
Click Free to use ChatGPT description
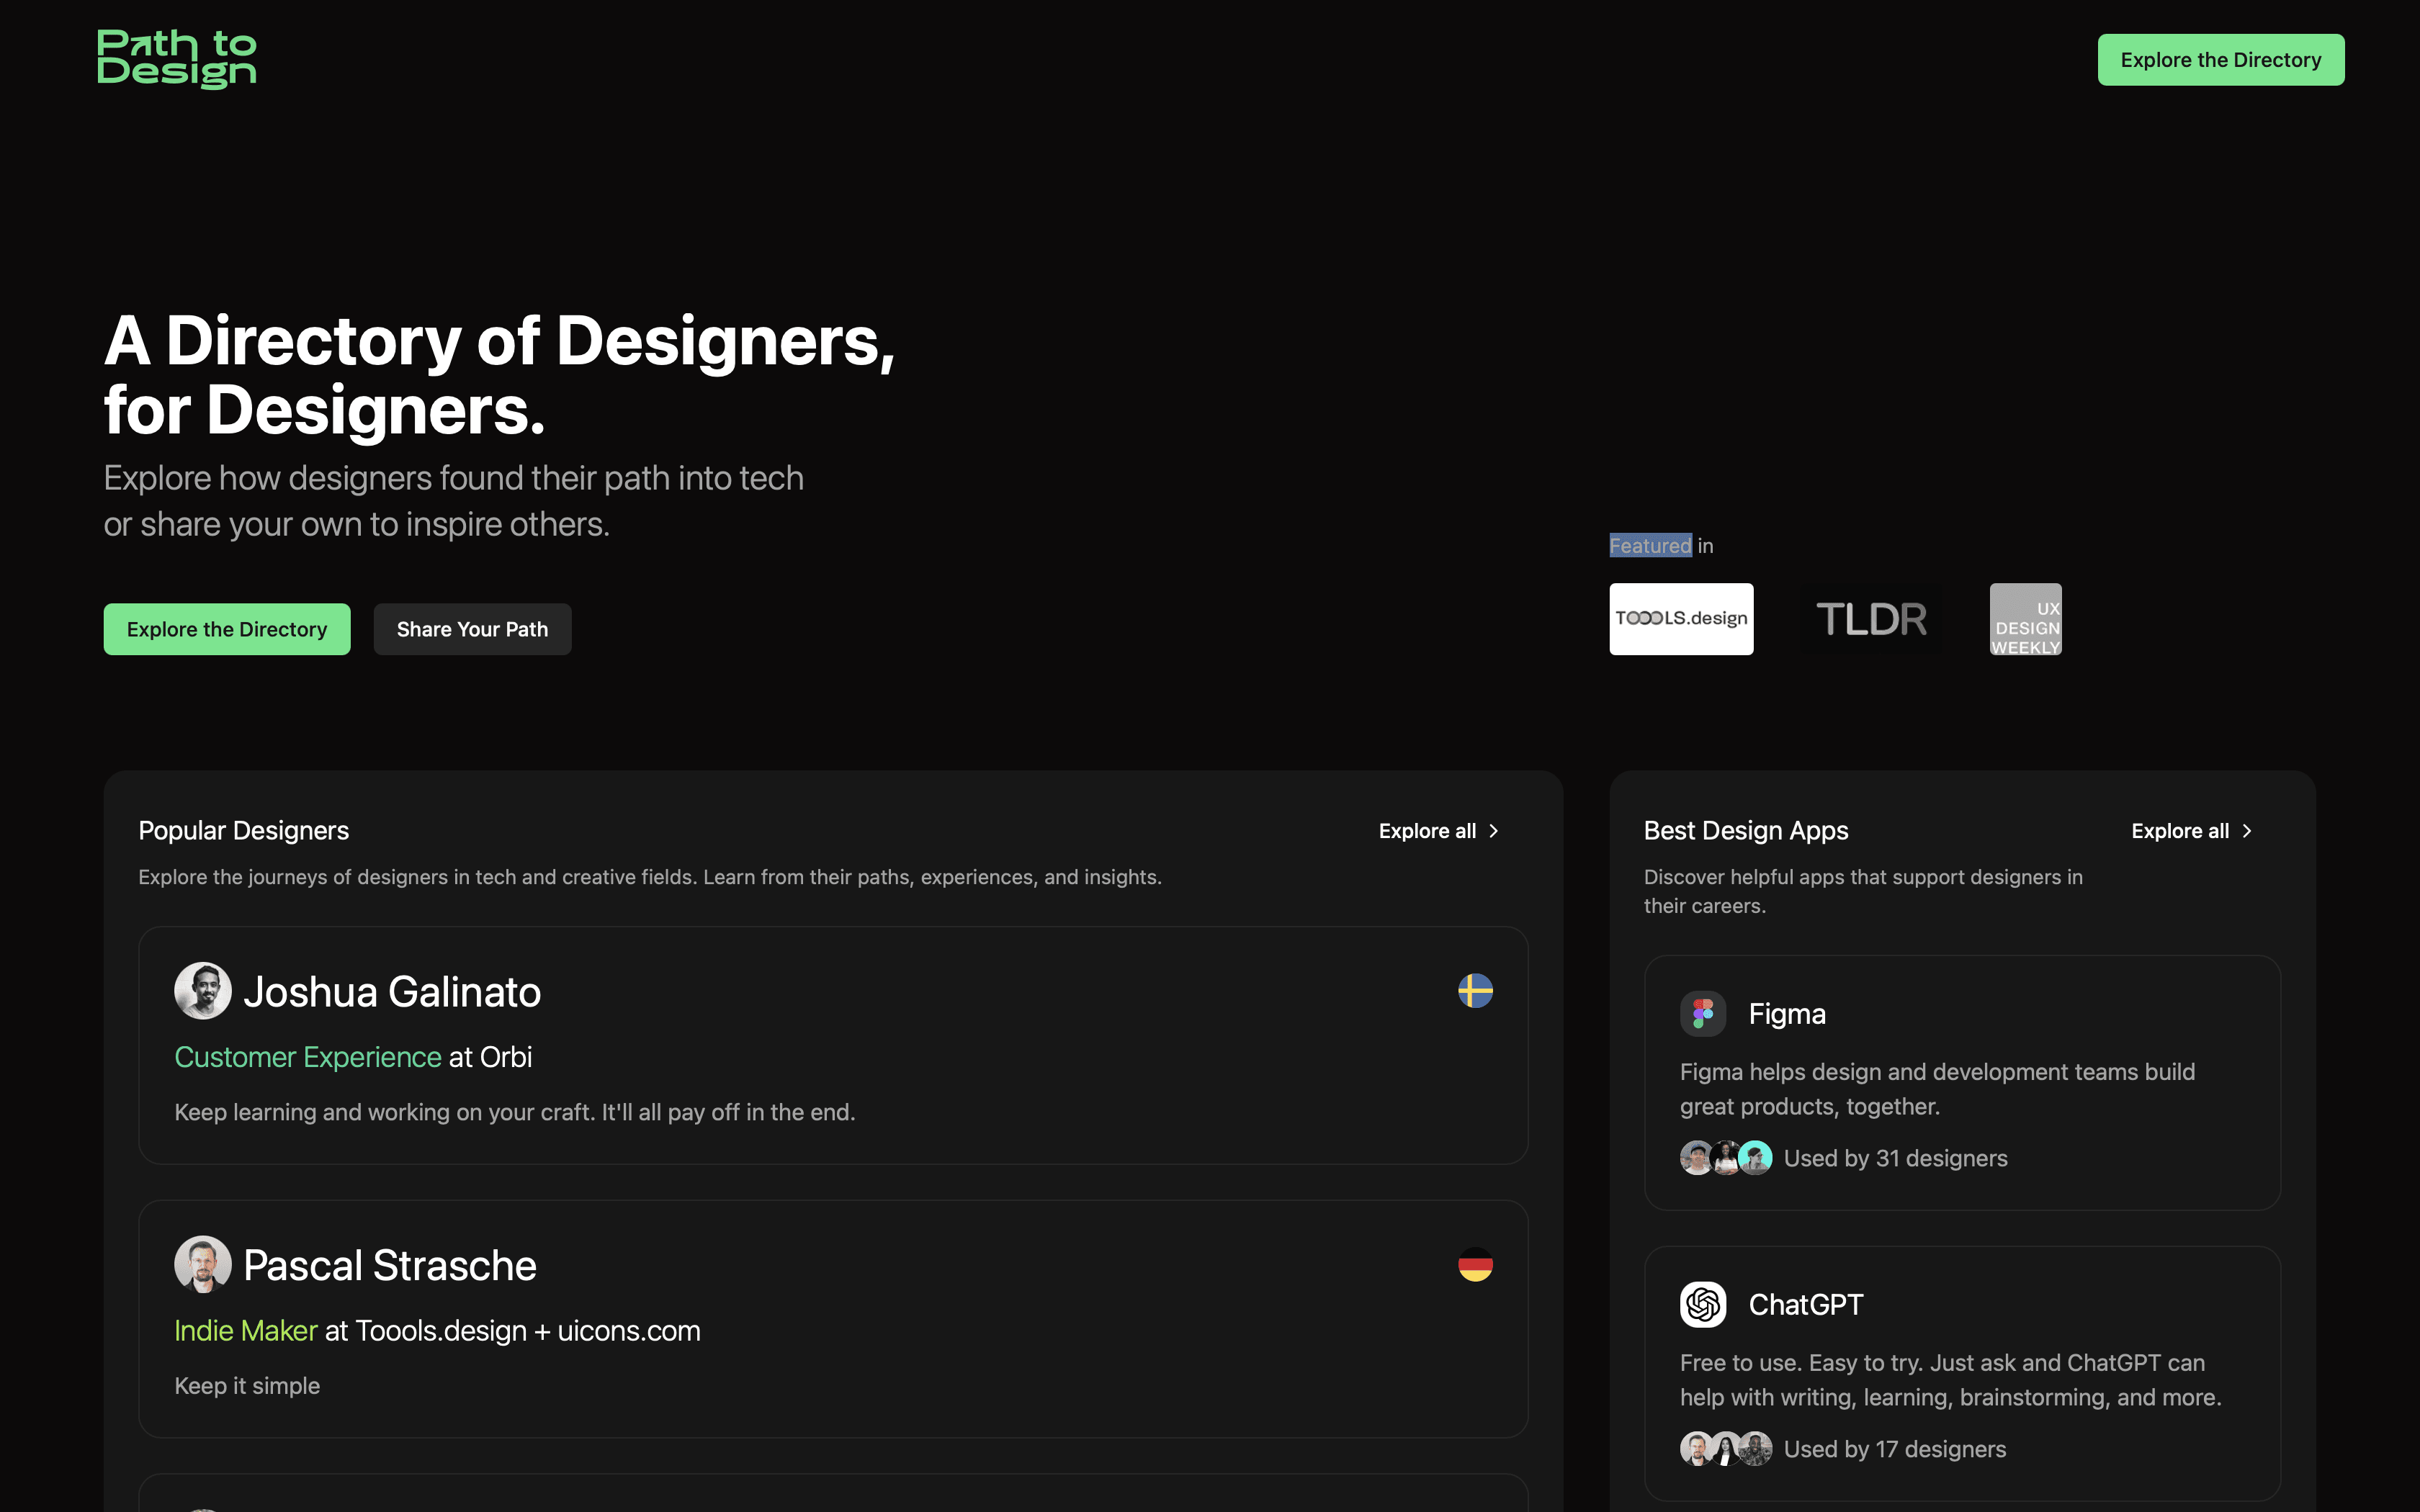[1950, 1380]
